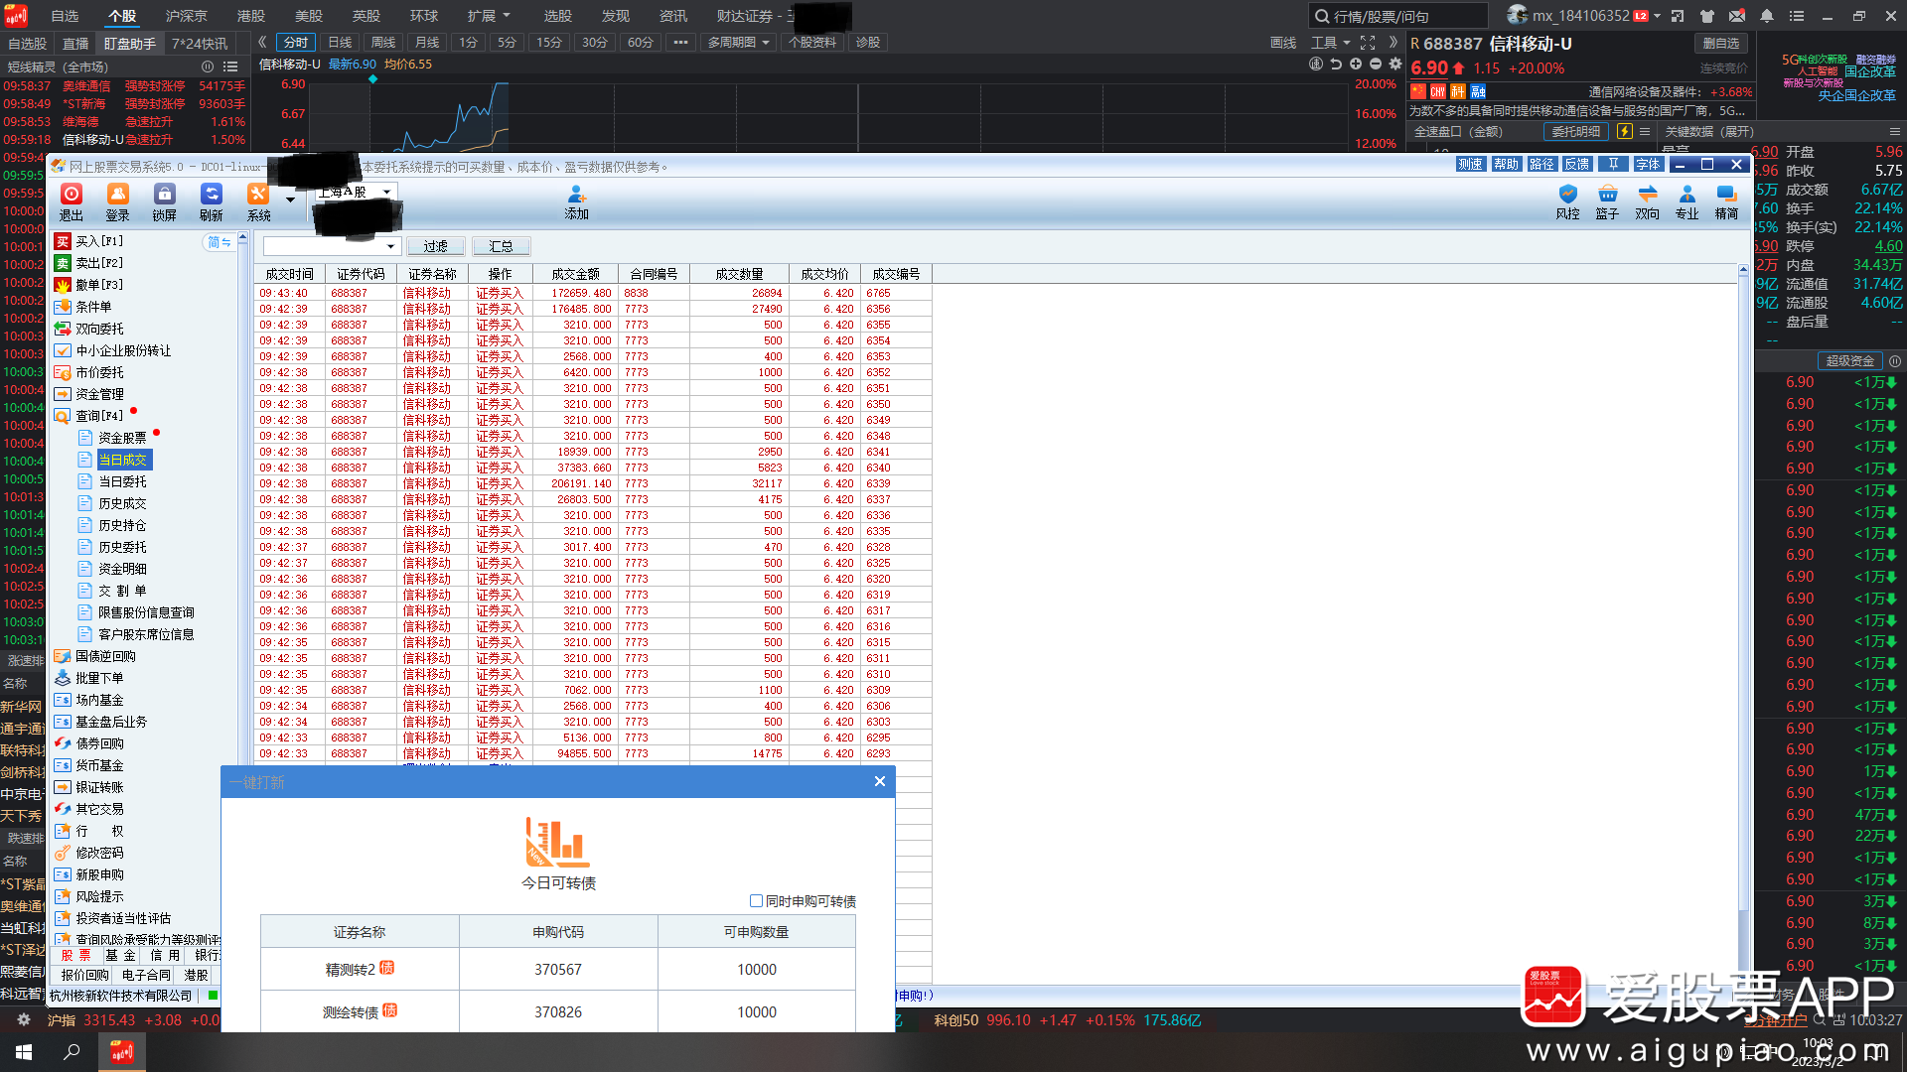
Task: Click the 添加 add account icon
Action: pos(577,201)
